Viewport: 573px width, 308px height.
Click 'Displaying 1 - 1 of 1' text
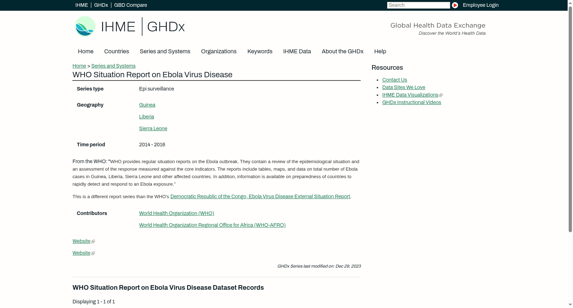point(93,302)
